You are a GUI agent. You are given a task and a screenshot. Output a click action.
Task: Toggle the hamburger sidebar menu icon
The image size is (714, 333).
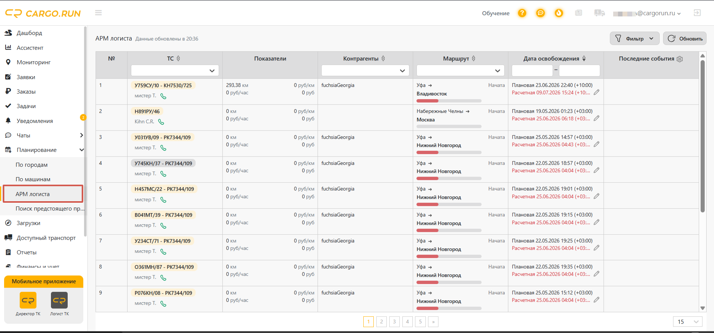(x=98, y=13)
